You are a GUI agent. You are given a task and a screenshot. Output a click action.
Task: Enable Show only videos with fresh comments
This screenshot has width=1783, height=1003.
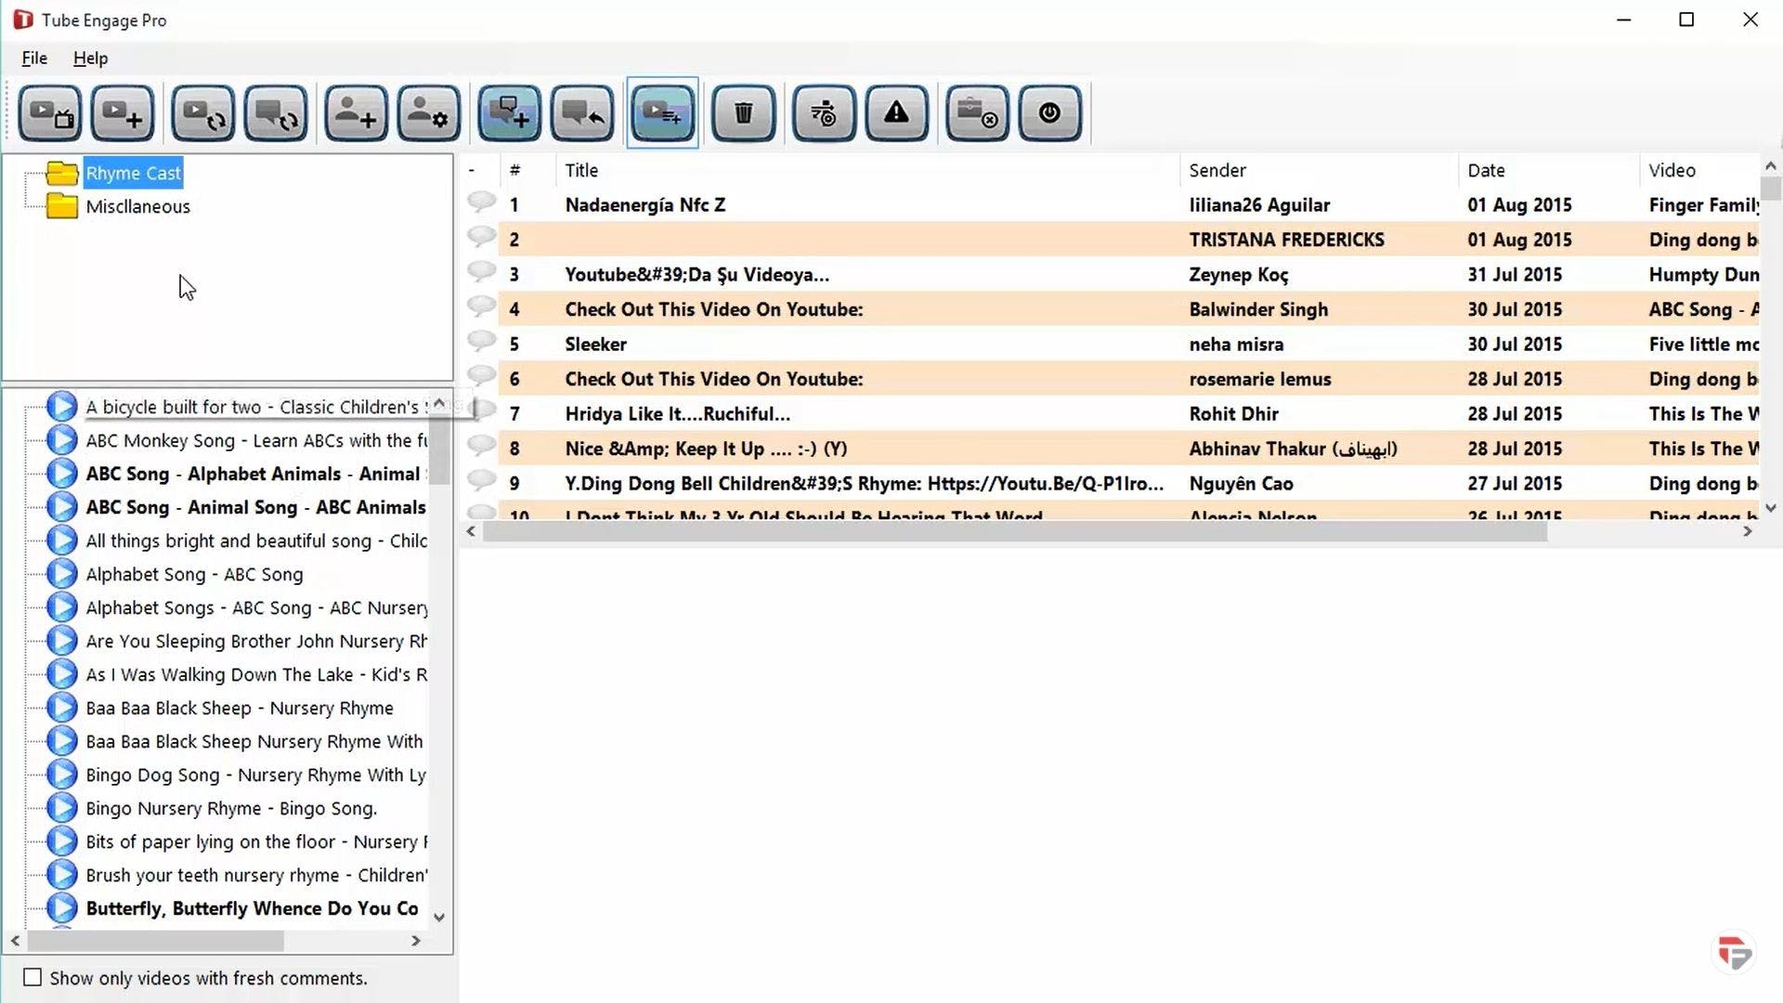point(33,977)
